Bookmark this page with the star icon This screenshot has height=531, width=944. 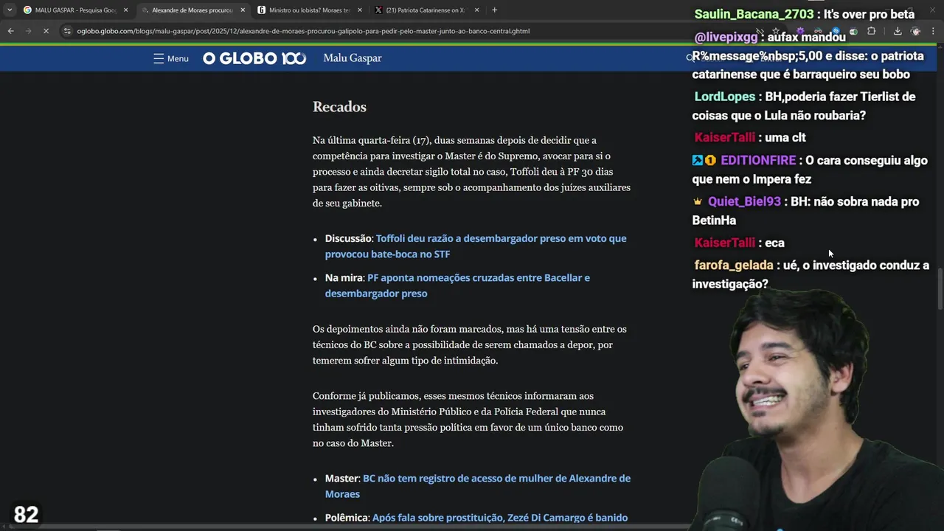tap(775, 31)
